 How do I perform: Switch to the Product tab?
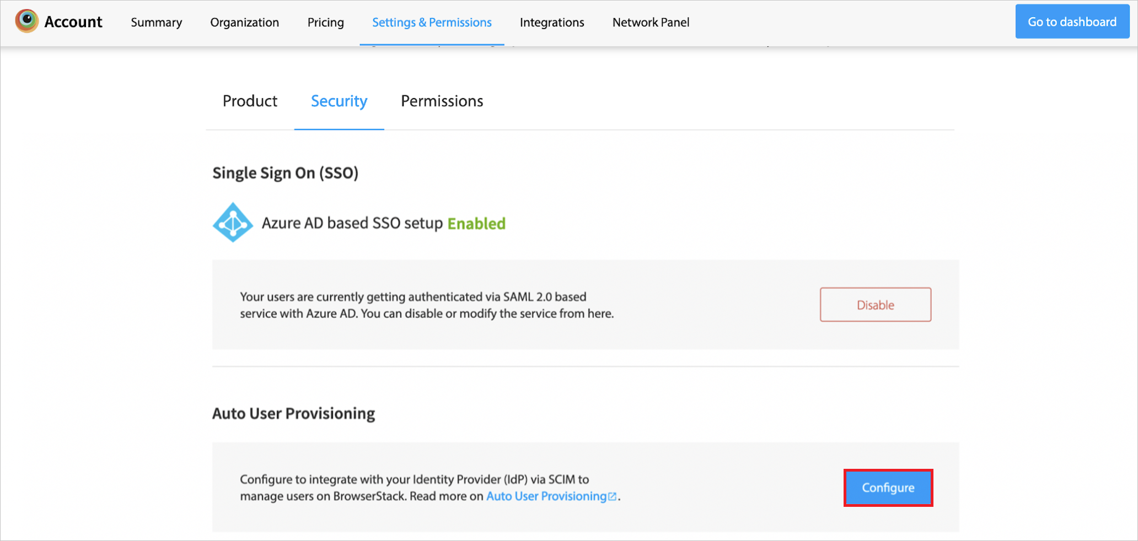pos(250,101)
